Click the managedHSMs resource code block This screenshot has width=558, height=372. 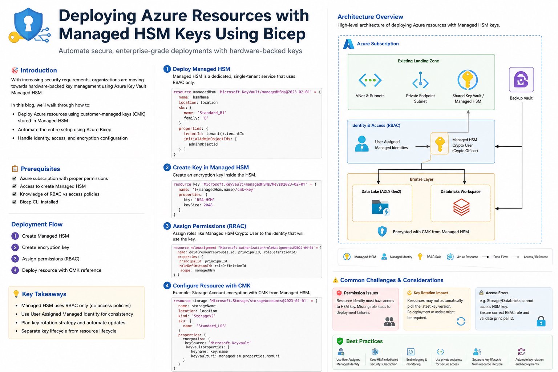coord(247,123)
